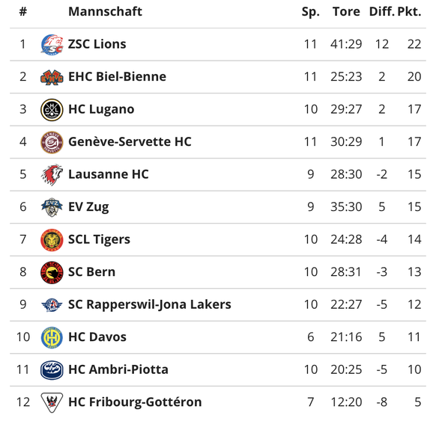436x427 pixels.
Task: Click the HC Lugano circular logo
Action: pyautogui.click(x=52, y=109)
